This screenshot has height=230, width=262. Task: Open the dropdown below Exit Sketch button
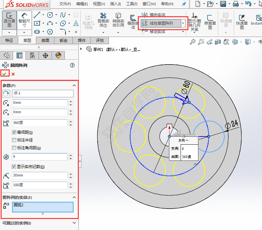point(9,32)
